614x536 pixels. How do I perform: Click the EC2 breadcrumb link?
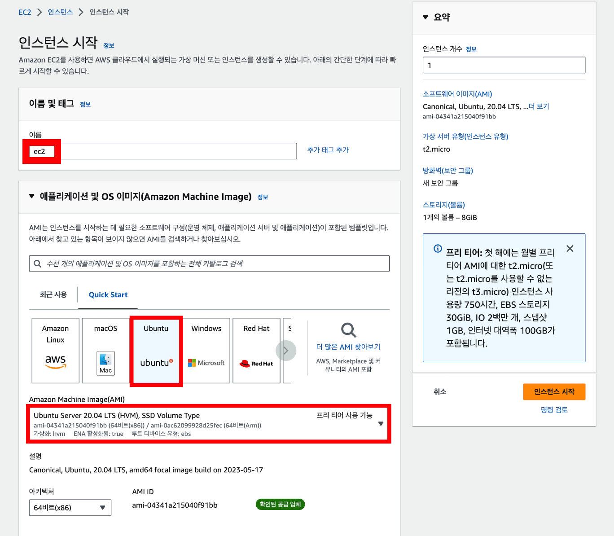[x=25, y=12]
